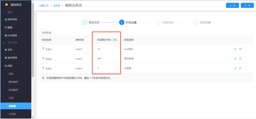
Task: Click the edit pencil icon for 阶段3
Action: 235,68
